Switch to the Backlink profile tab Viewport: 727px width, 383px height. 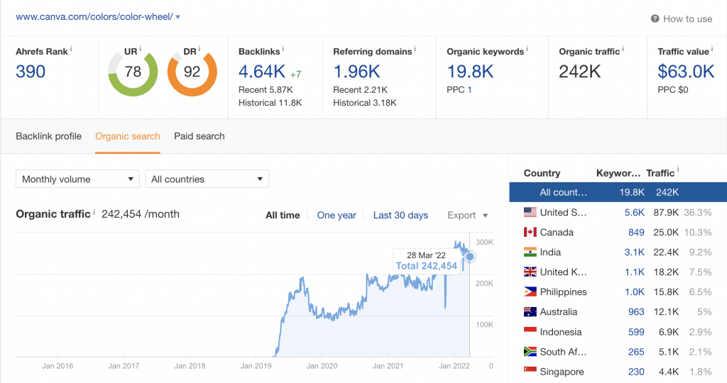49,136
